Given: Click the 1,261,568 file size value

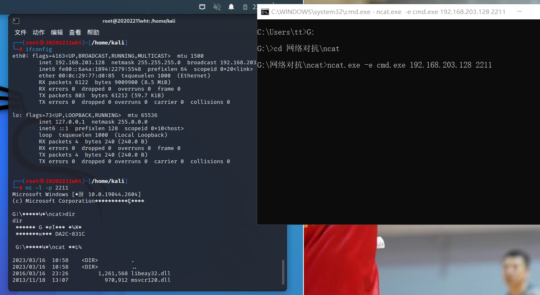Looking at the screenshot, I should 113,274.
